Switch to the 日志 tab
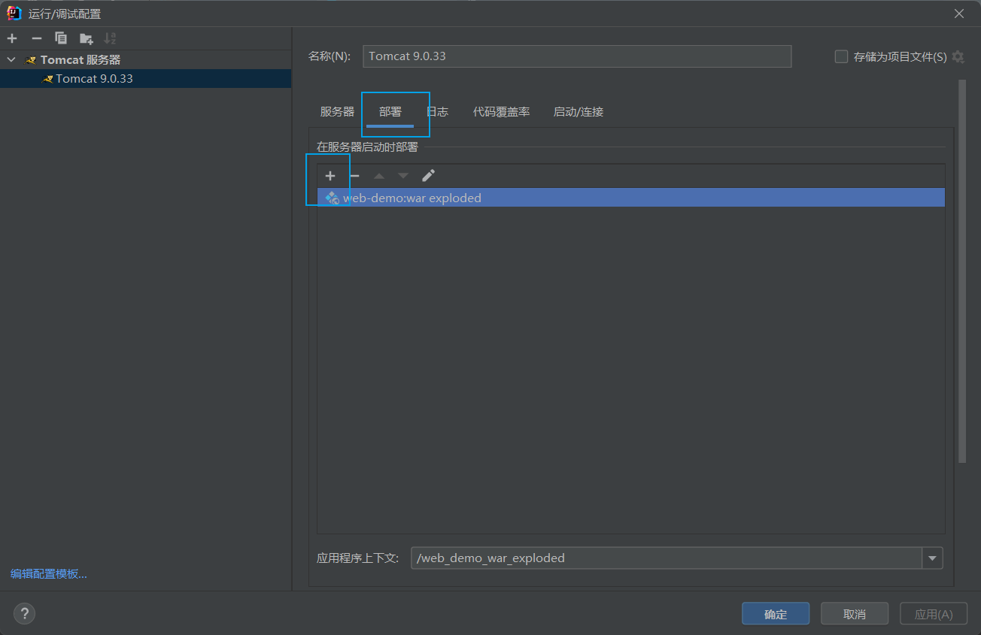This screenshot has width=981, height=635. 437,111
